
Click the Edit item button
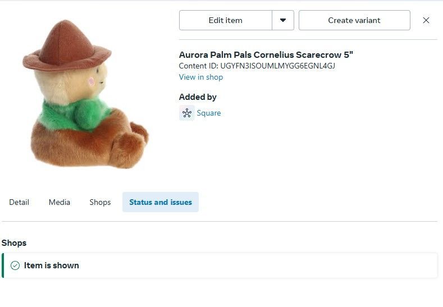(x=225, y=20)
